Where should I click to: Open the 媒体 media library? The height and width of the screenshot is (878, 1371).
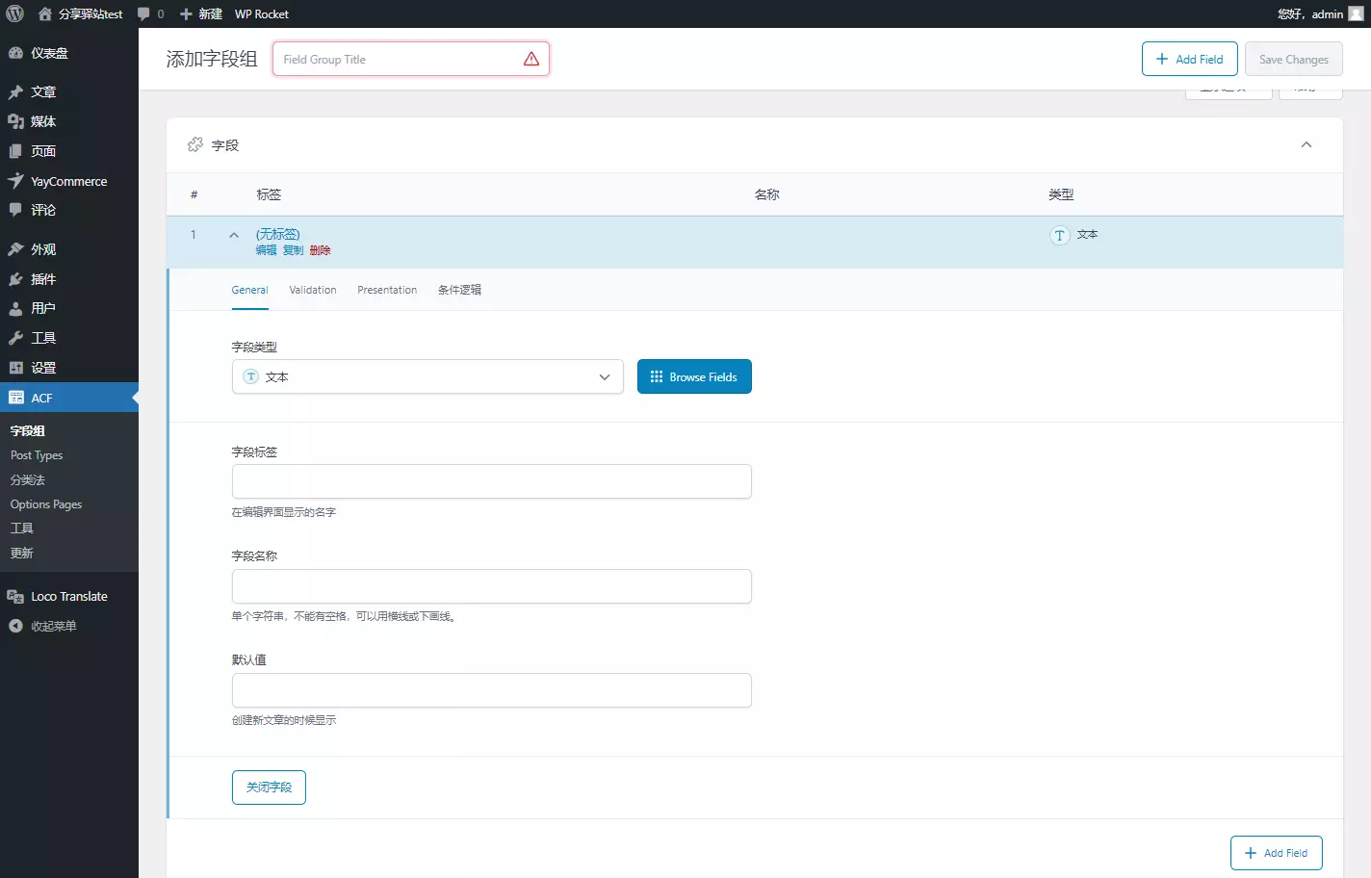69,121
